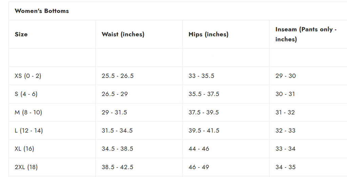Click the Hips (inches) column header

coord(208,34)
